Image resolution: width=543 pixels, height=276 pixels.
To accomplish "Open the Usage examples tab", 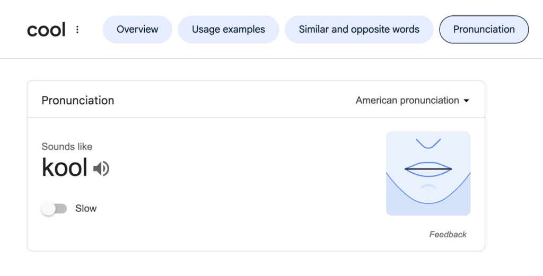I will (x=229, y=30).
